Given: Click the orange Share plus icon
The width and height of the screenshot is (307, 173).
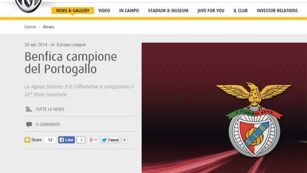Looking at the screenshot, I should coord(27,140).
